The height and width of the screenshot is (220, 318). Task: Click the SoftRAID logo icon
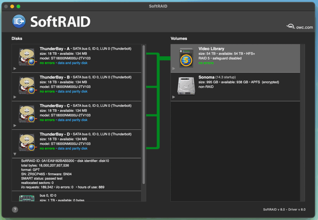click(x=19, y=21)
